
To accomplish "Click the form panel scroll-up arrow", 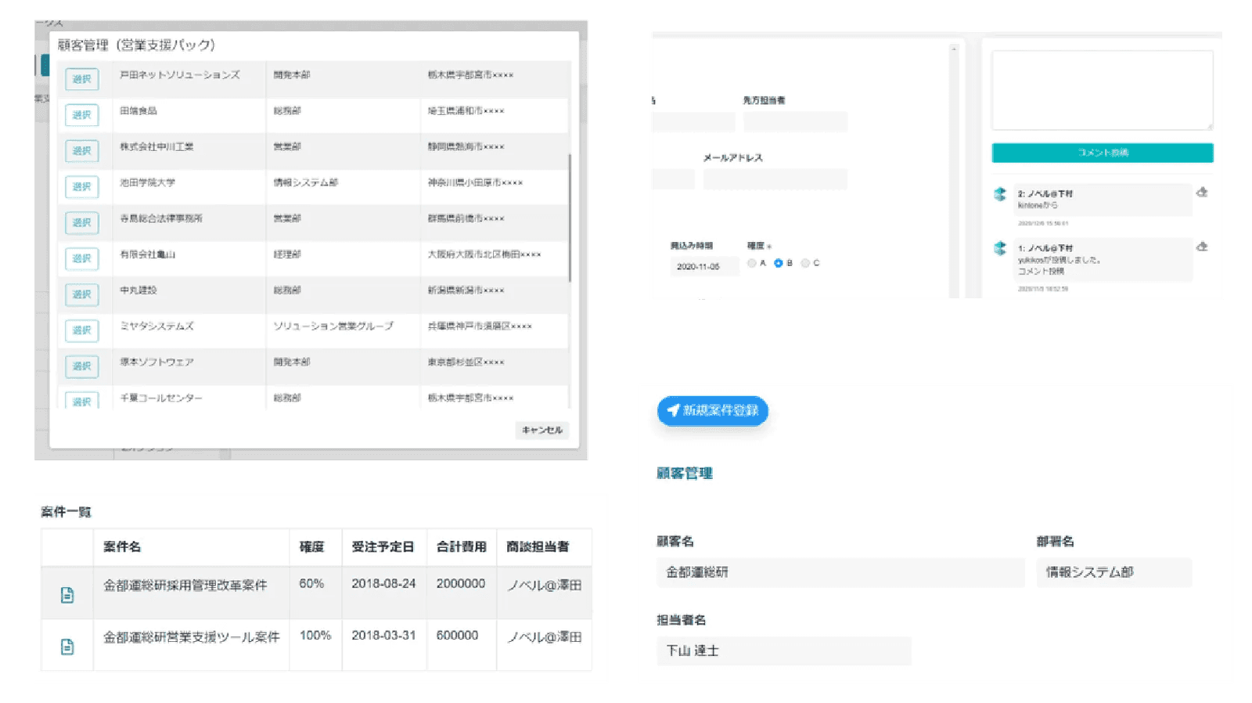I will click(953, 49).
